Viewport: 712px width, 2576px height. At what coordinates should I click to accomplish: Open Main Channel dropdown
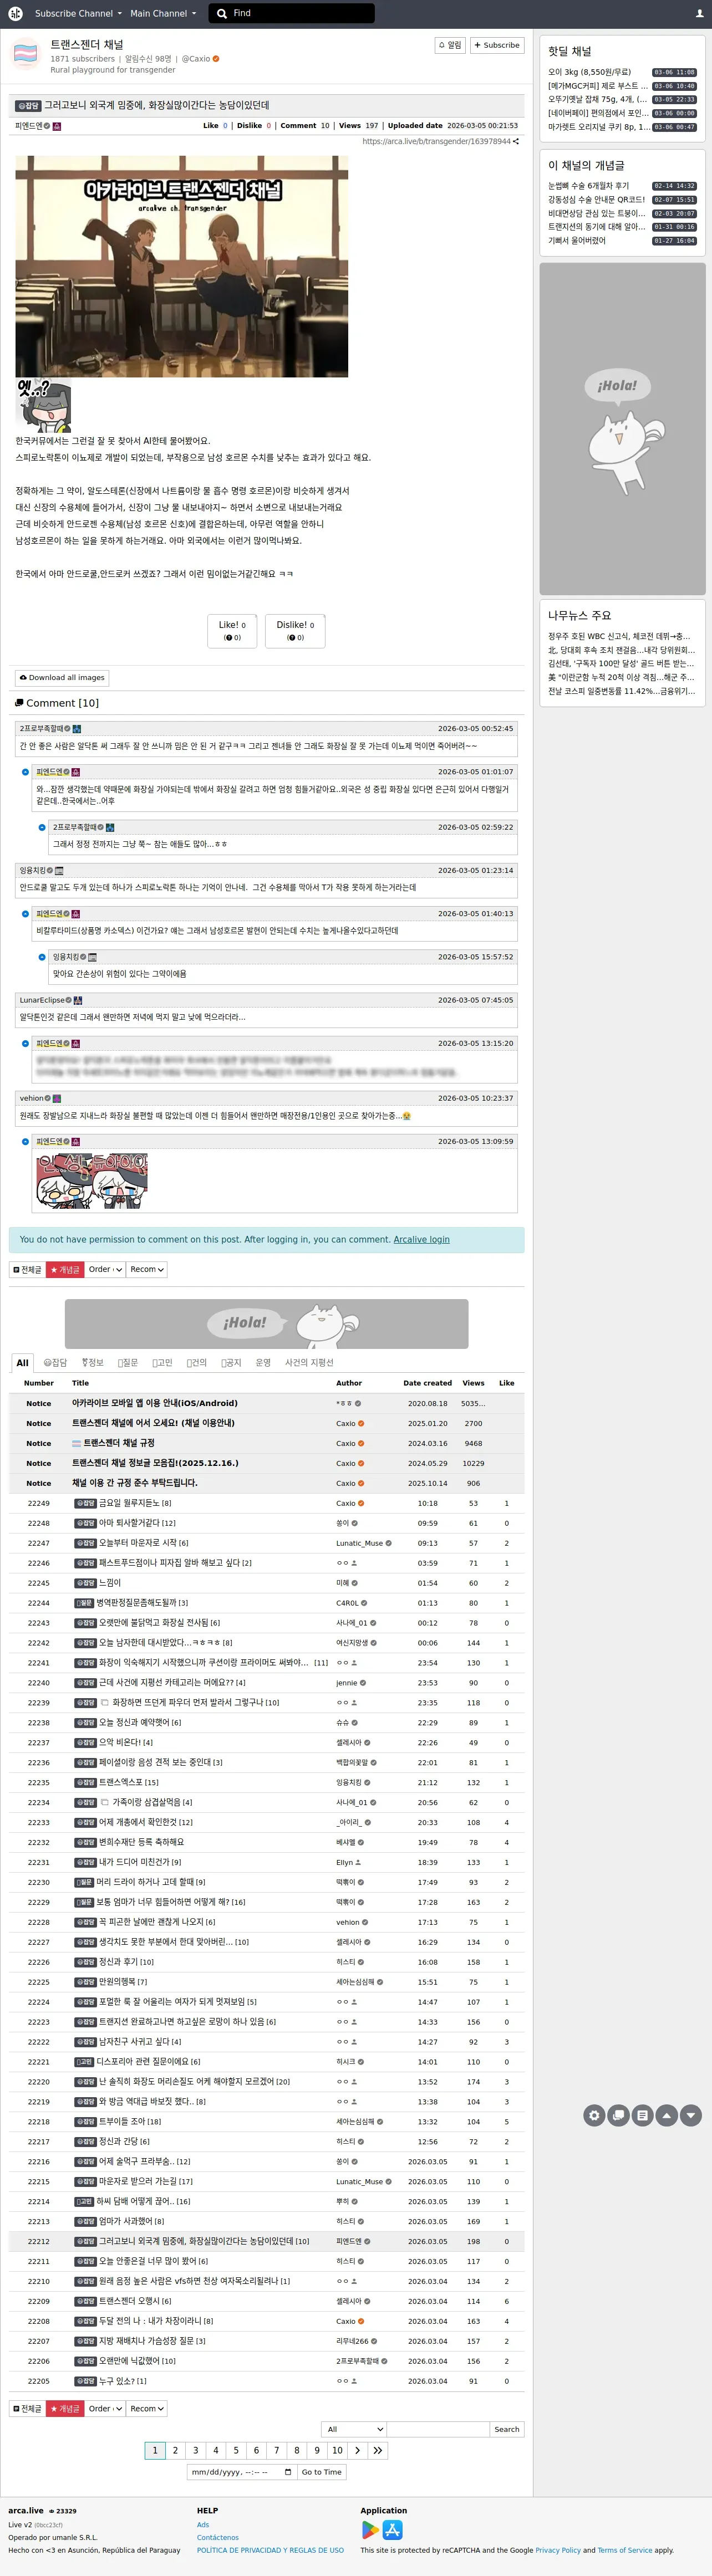click(163, 14)
